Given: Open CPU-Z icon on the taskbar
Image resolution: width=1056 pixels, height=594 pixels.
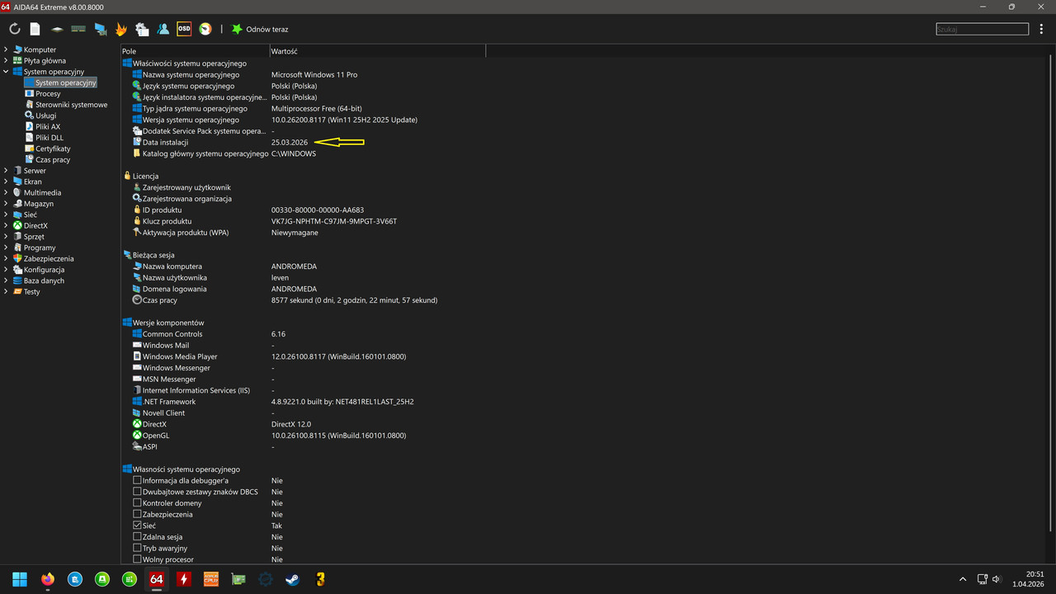Looking at the screenshot, I should coord(210,579).
